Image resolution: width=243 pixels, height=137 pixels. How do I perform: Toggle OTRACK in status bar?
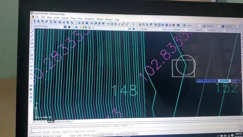point(110,134)
